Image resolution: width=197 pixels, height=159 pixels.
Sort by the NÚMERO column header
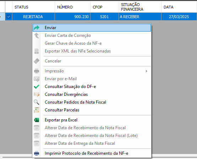pyautogui.click(x=72, y=7)
